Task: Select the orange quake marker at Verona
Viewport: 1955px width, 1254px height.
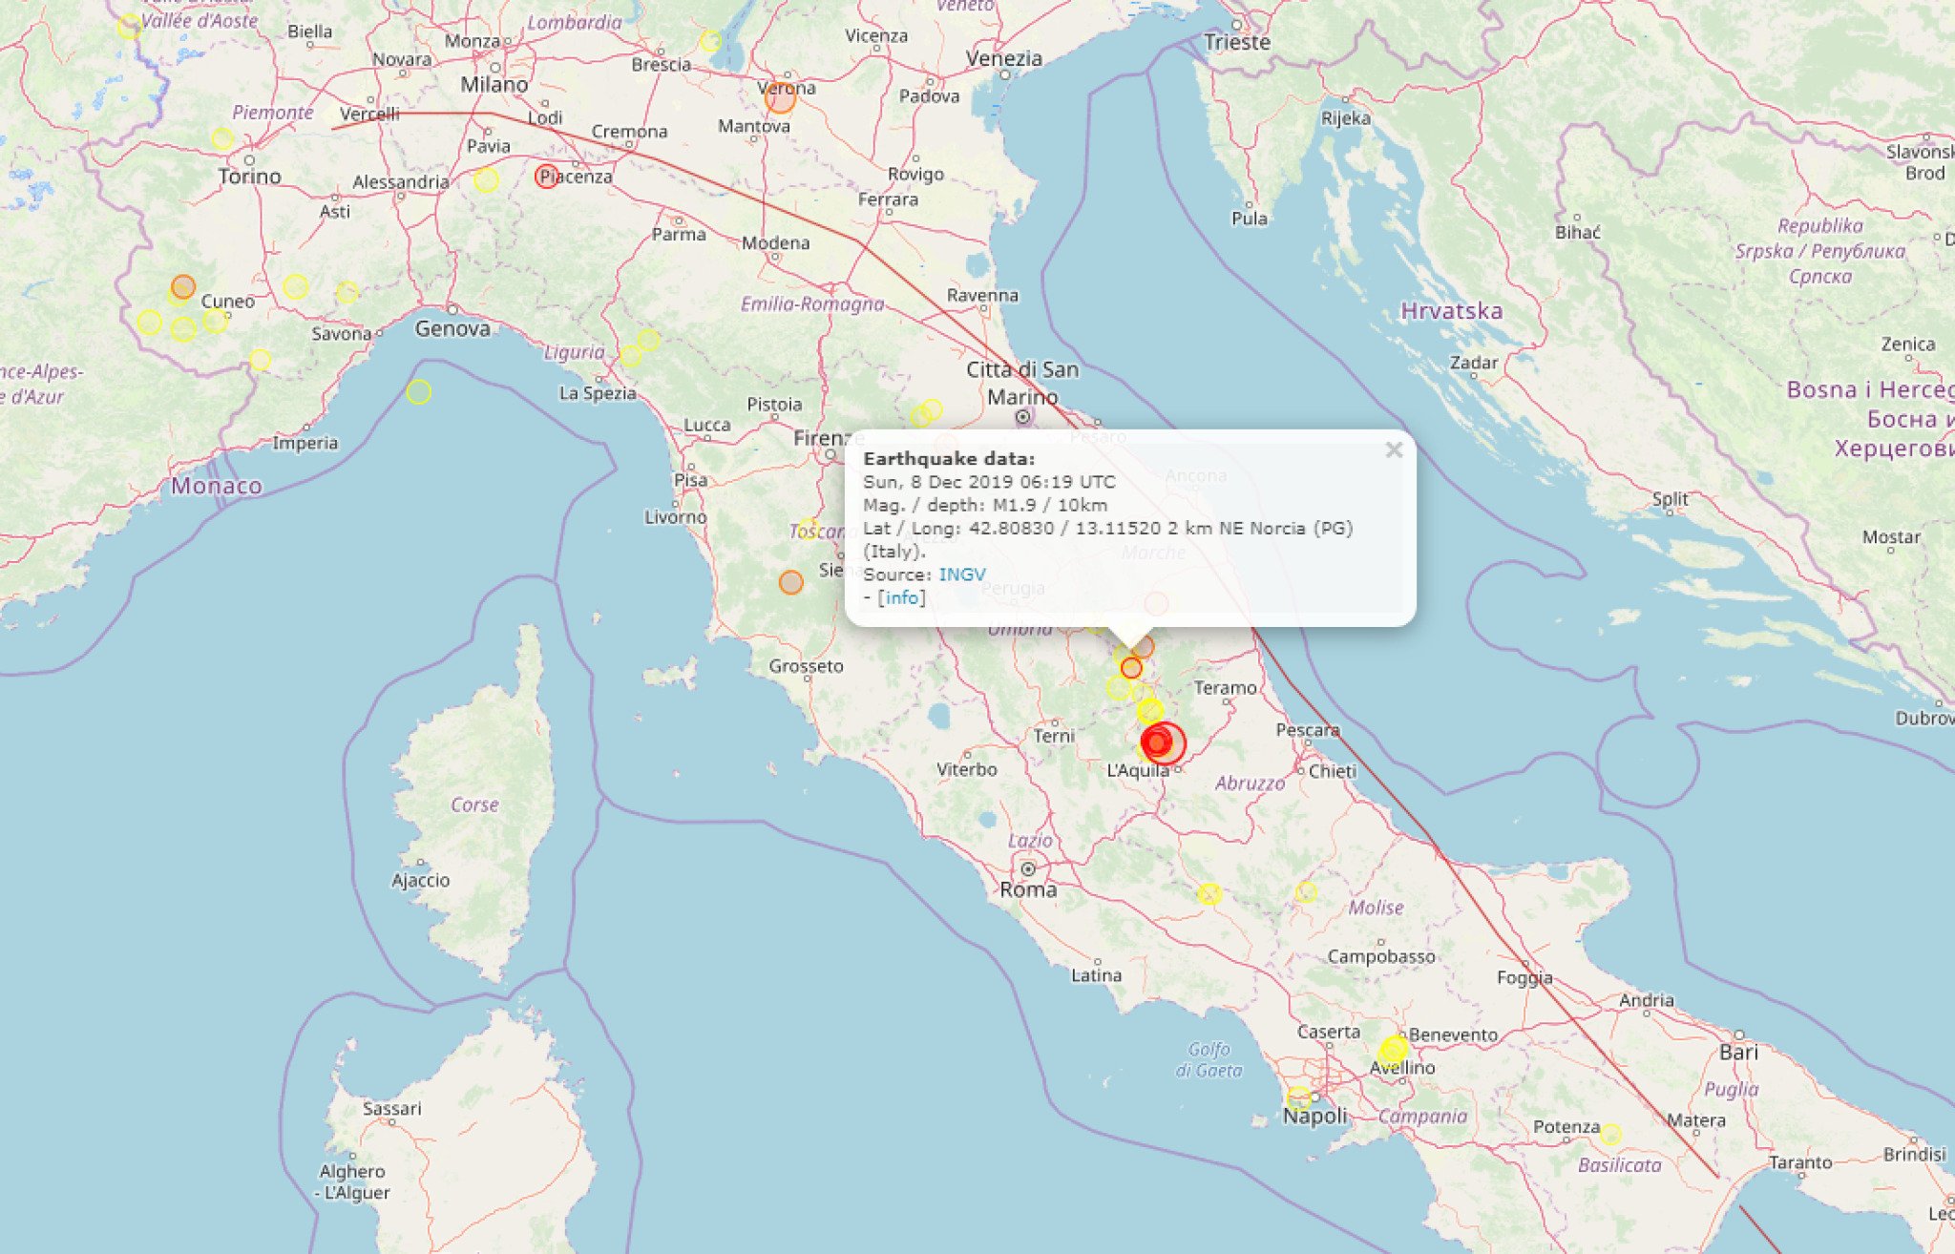Action: (x=781, y=98)
